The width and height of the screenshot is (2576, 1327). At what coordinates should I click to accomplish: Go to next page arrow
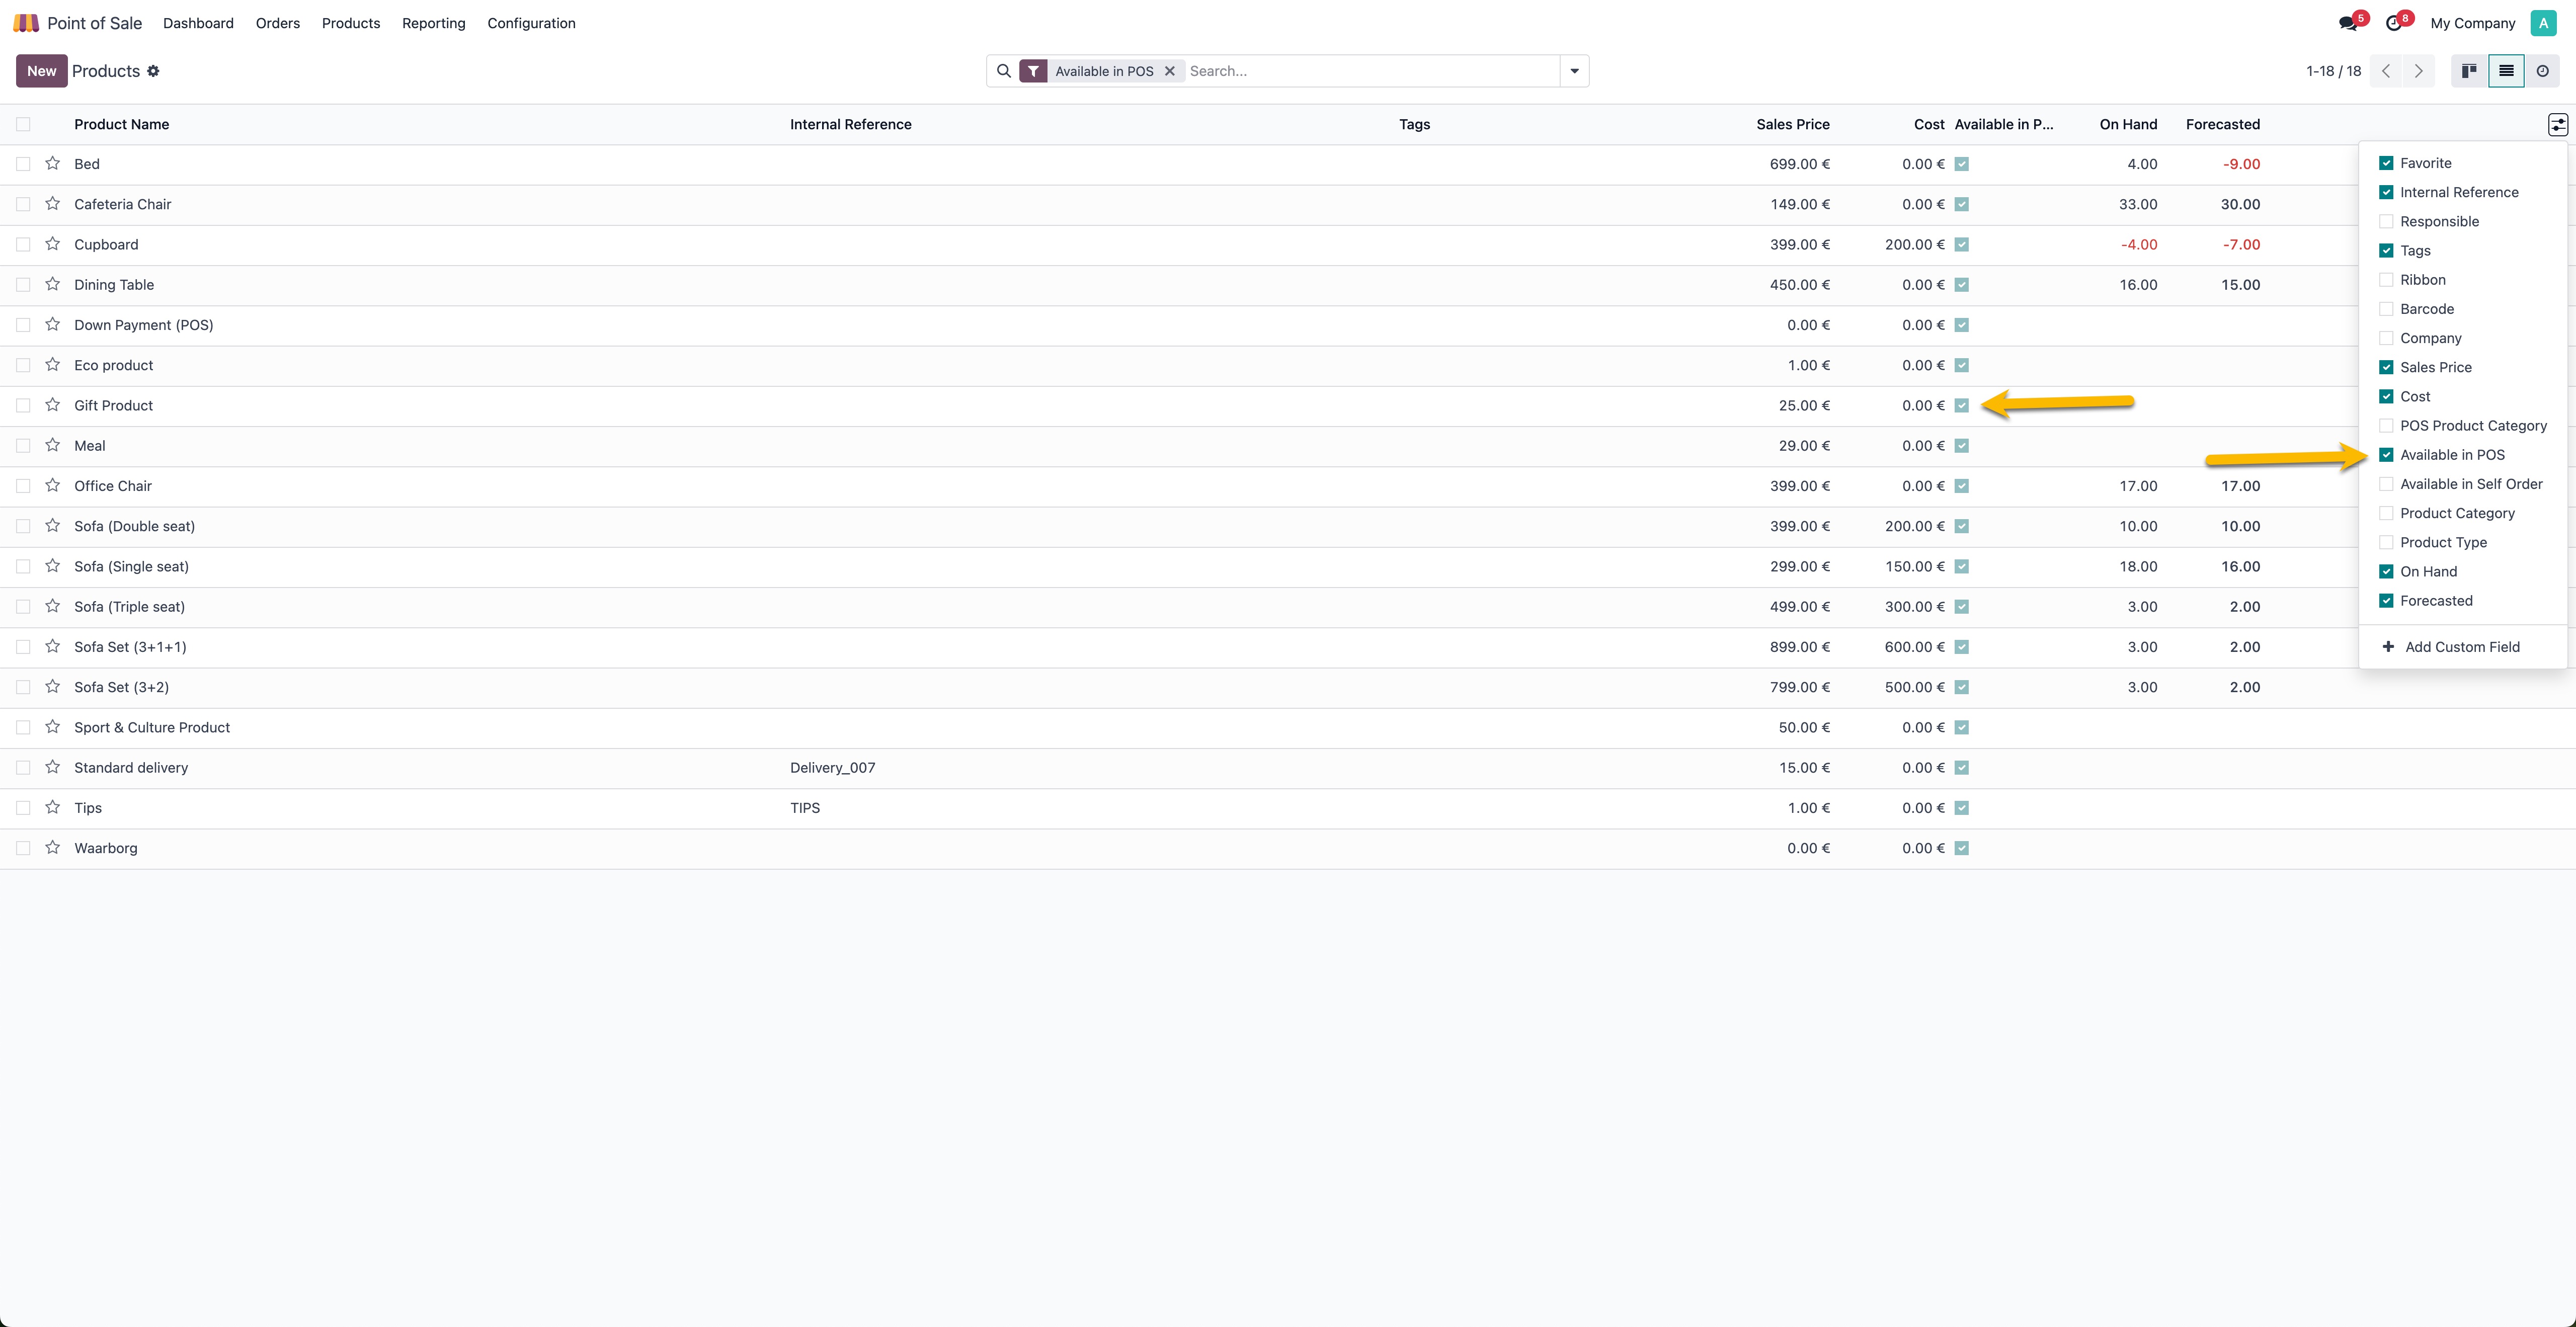pyautogui.click(x=2418, y=71)
